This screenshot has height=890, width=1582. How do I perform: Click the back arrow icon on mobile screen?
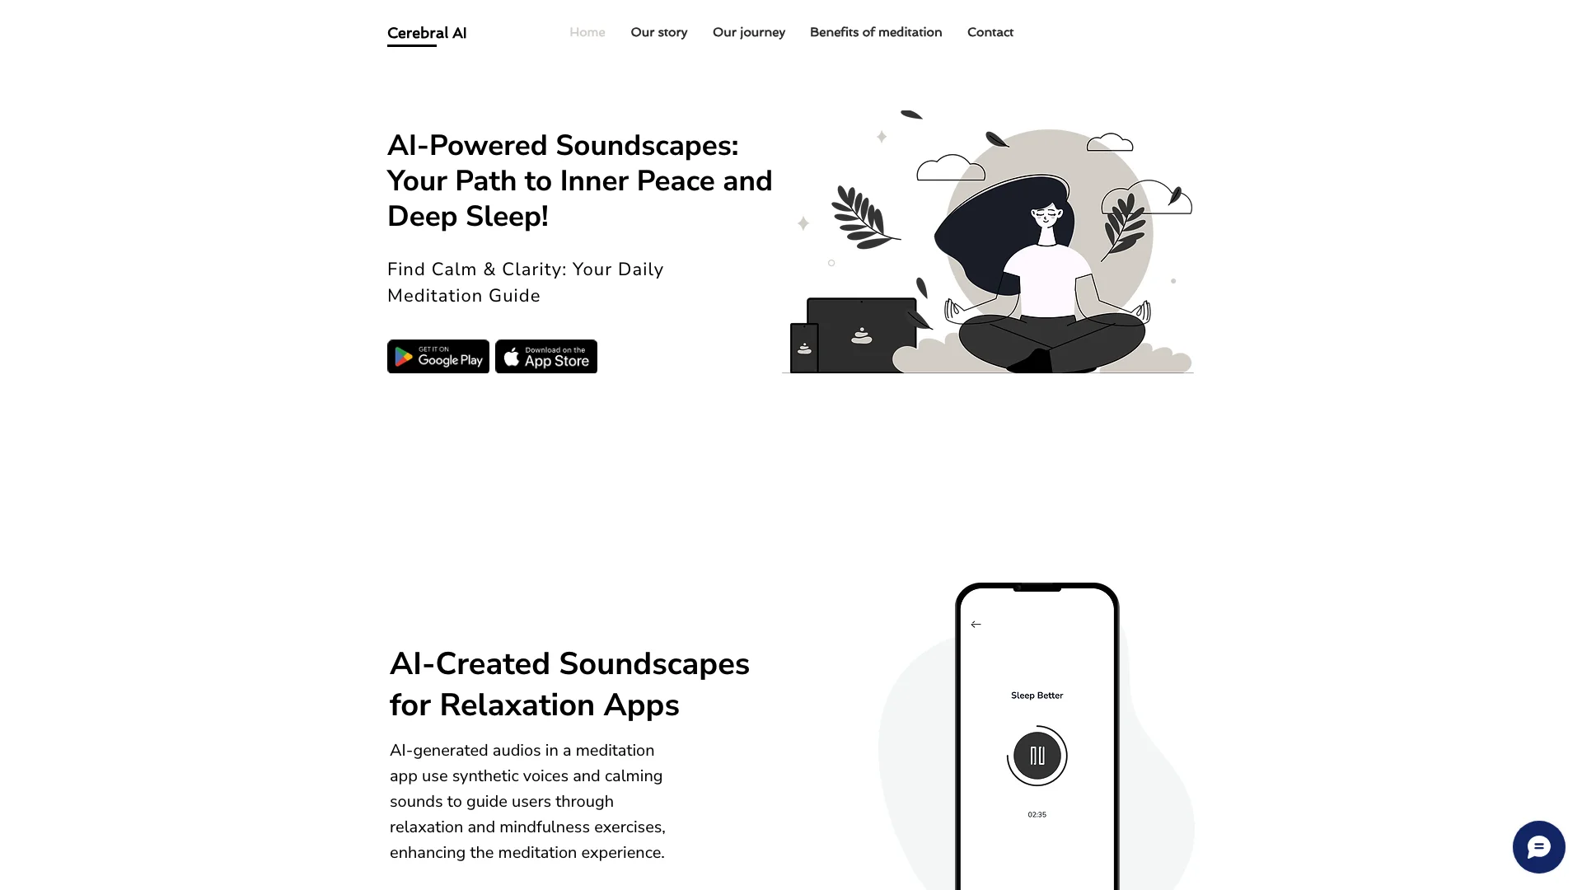[976, 624]
